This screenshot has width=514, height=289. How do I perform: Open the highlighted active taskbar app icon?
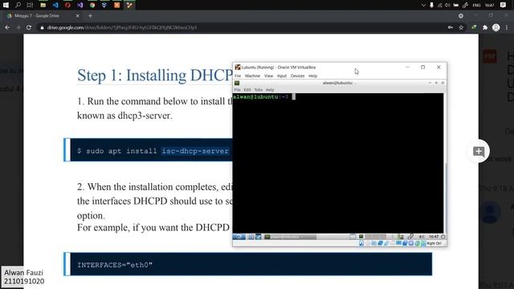pos(129,5)
